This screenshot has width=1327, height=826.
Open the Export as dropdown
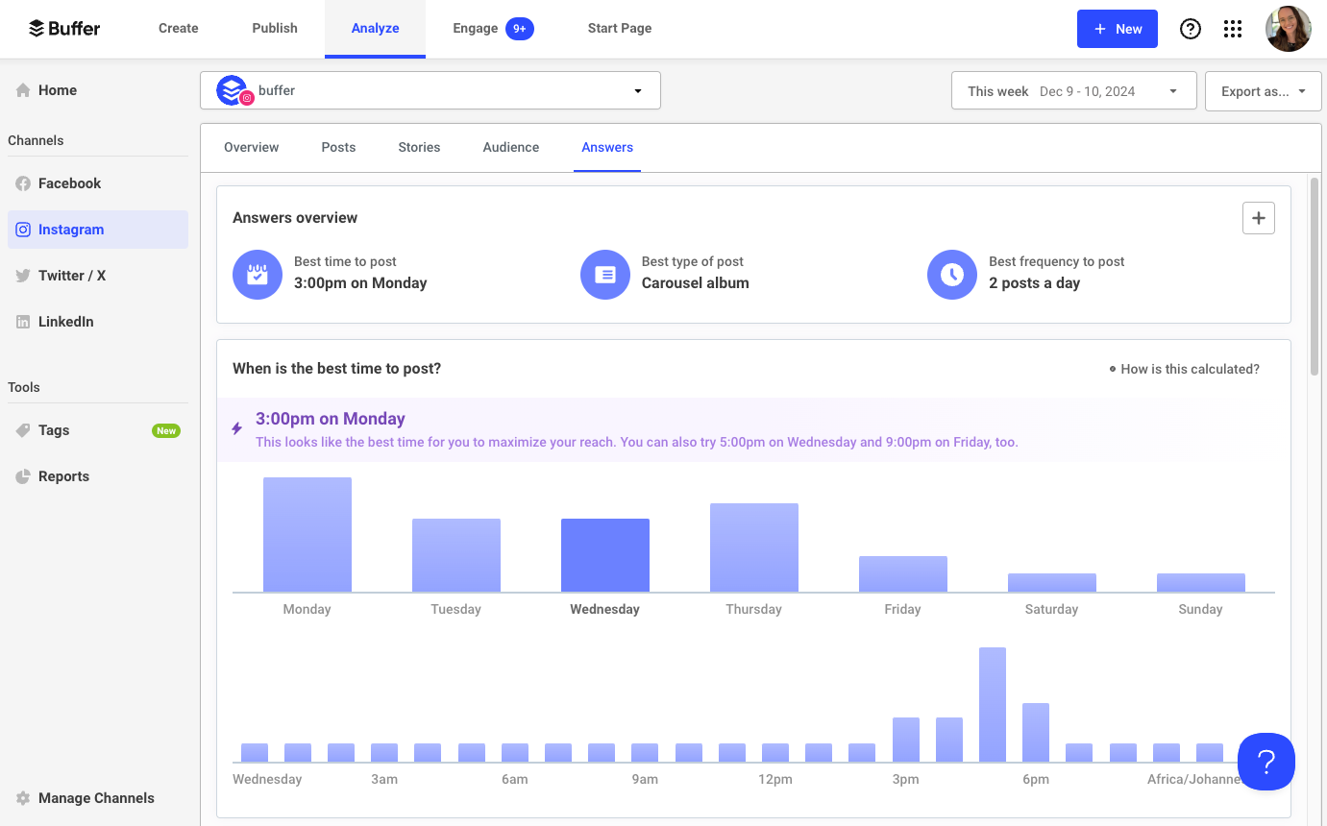click(1263, 90)
